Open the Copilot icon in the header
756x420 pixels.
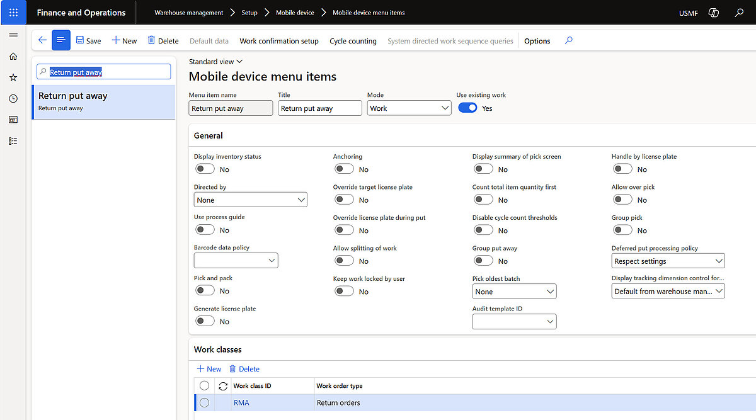pyautogui.click(x=713, y=12)
